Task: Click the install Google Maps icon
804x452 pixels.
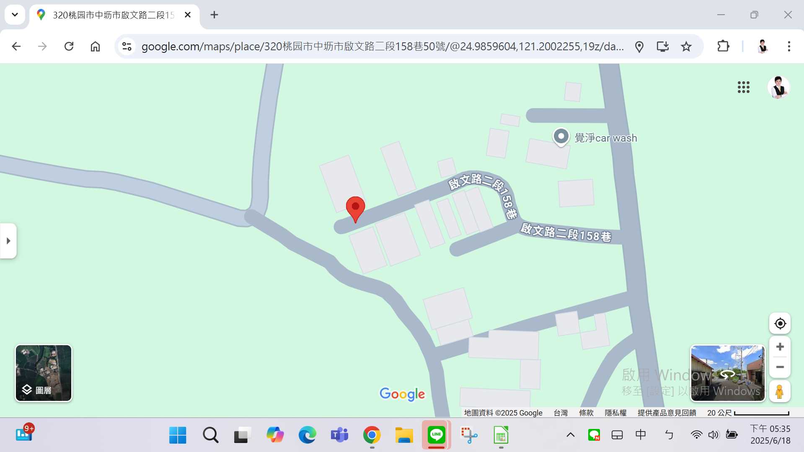Action: (662, 46)
